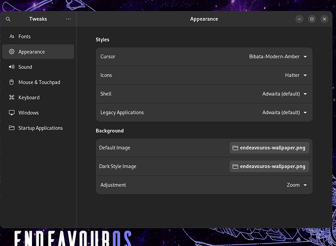Show Startup Applications page
This screenshot has height=246, width=336.
pos(38,128)
